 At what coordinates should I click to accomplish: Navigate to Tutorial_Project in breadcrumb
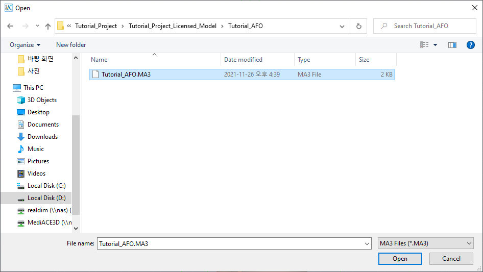(96, 26)
